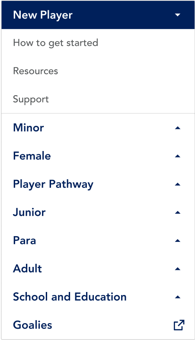Open the Adult menu label
The width and height of the screenshot is (195, 340).
click(27, 269)
